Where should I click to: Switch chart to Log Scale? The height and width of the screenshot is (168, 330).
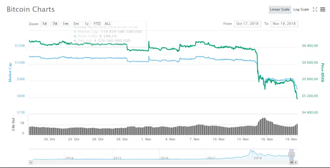(x=301, y=10)
